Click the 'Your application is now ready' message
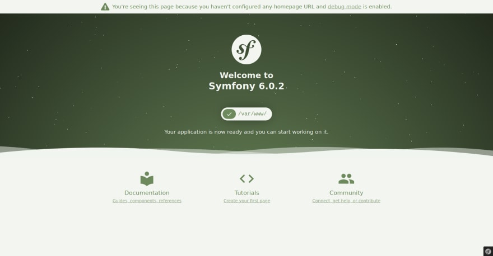The height and width of the screenshot is (256, 493). [246, 132]
